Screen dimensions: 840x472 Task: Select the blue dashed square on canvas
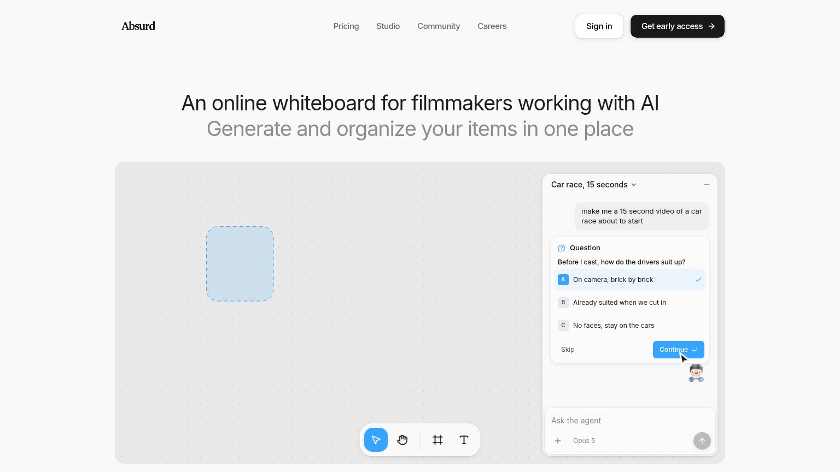240,264
